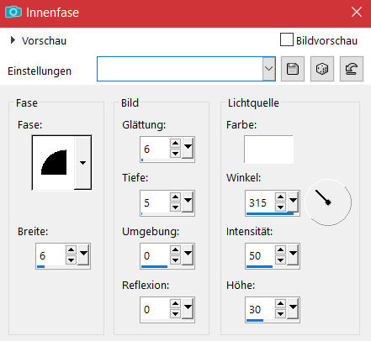Open the Fase bevel shape dropdown

coord(82,163)
